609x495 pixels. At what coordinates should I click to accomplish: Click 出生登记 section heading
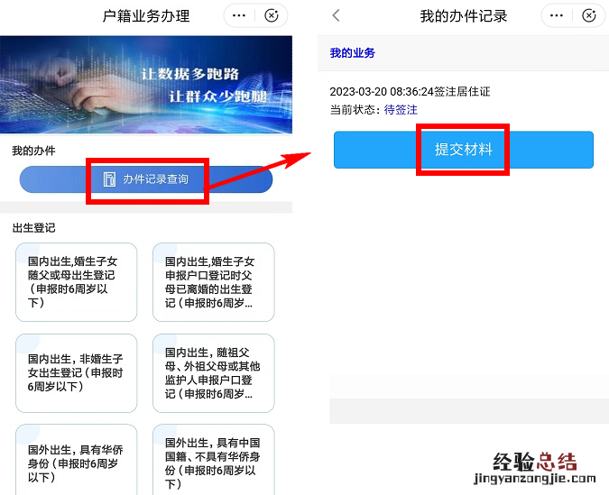(x=33, y=228)
